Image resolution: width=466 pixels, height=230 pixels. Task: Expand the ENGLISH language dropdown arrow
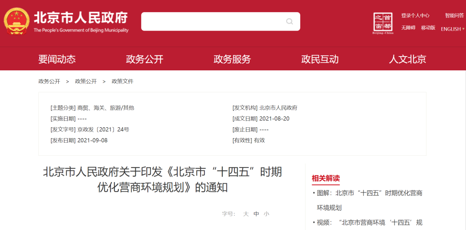pos(463,29)
